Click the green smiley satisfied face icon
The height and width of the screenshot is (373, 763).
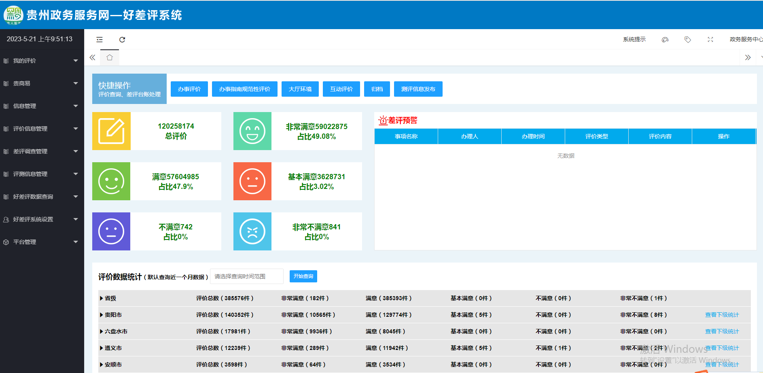[x=111, y=181]
